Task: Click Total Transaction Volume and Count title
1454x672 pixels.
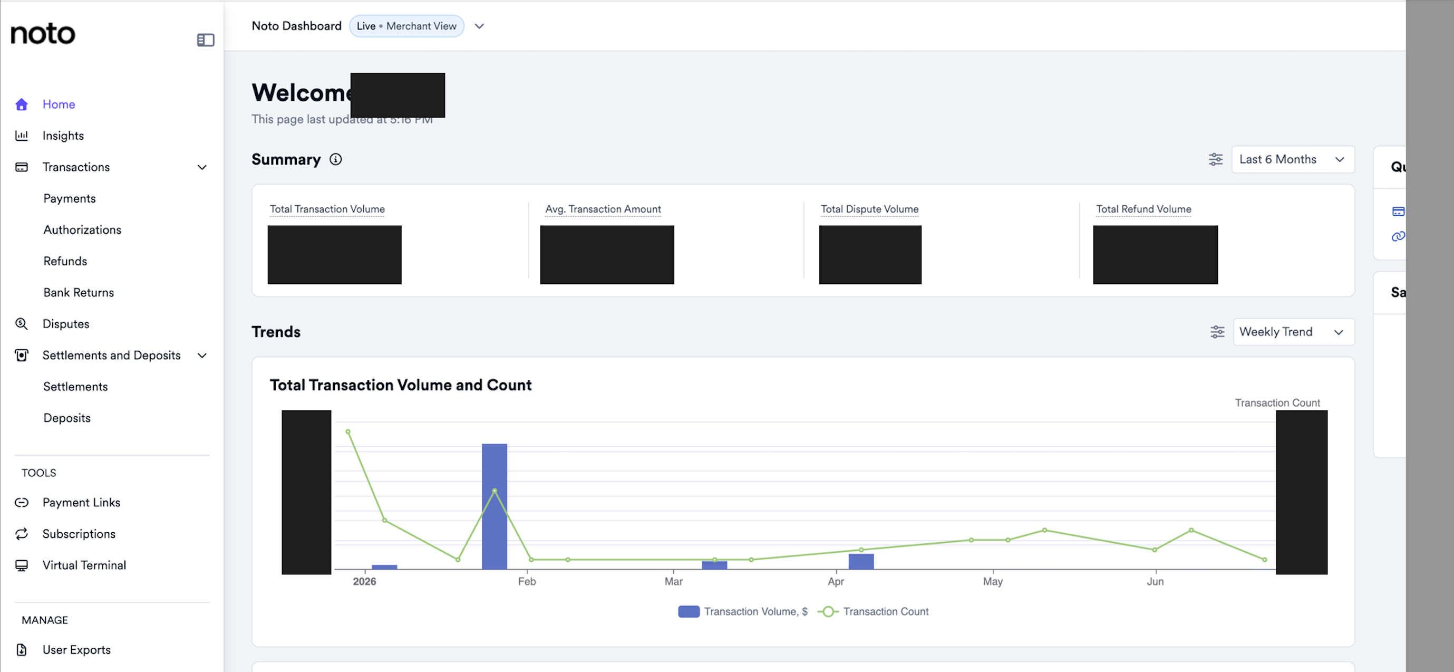Action: (401, 385)
